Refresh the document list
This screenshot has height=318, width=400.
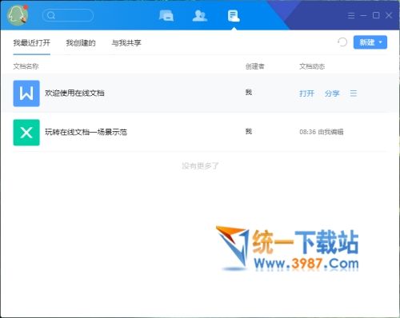[342, 42]
